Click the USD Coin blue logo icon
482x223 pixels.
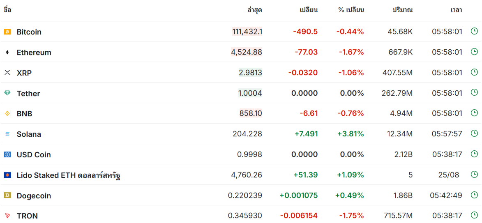pyautogui.click(x=7, y=154)
